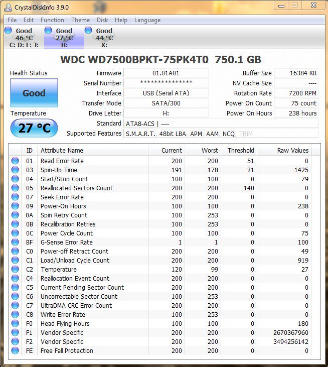Click the Rotation Rate field 7200 RPM
Screen dimensions: 328x367
296,93
